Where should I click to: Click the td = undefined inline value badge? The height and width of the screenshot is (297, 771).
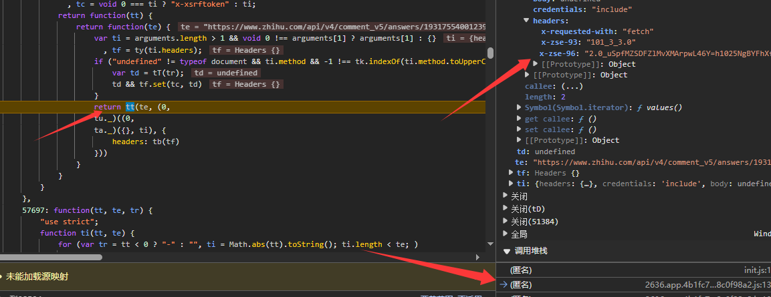(x=226, y=73)
